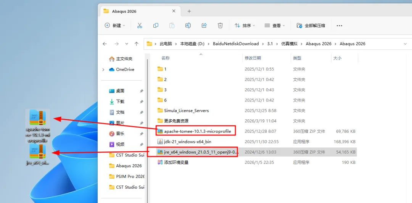The height and width of the screenshot is (203, 412).
Task: Close the Abaqus 2026 tab
Action: click(x=174, y=11)
